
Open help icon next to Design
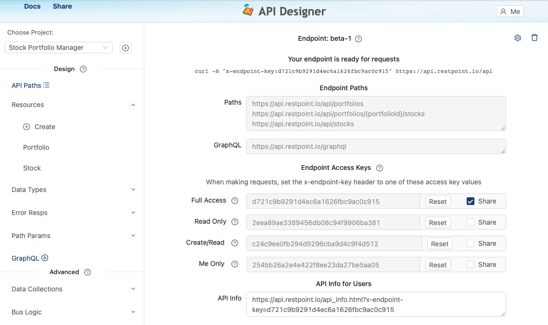(x=83, y=69)
